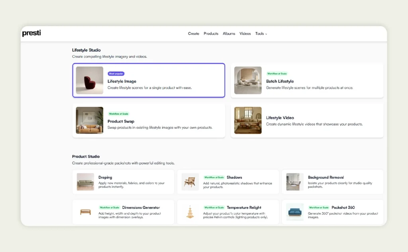Click the Packshot 360 blue sofa icon
This screenshot has width=408, height=252.
click(295, 212)
